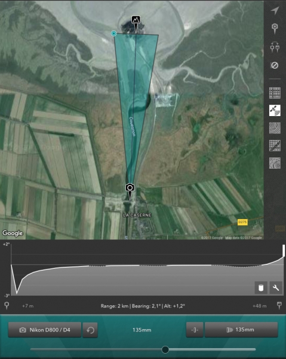Screen dimensions: 286x359
Task: Click the focal length slider knob
Action: [x=165, y=349]
